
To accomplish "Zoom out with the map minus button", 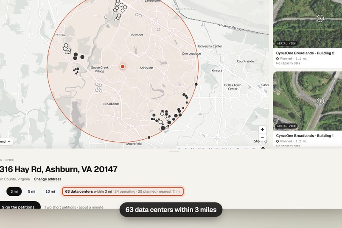I will (x=262, y=137).
